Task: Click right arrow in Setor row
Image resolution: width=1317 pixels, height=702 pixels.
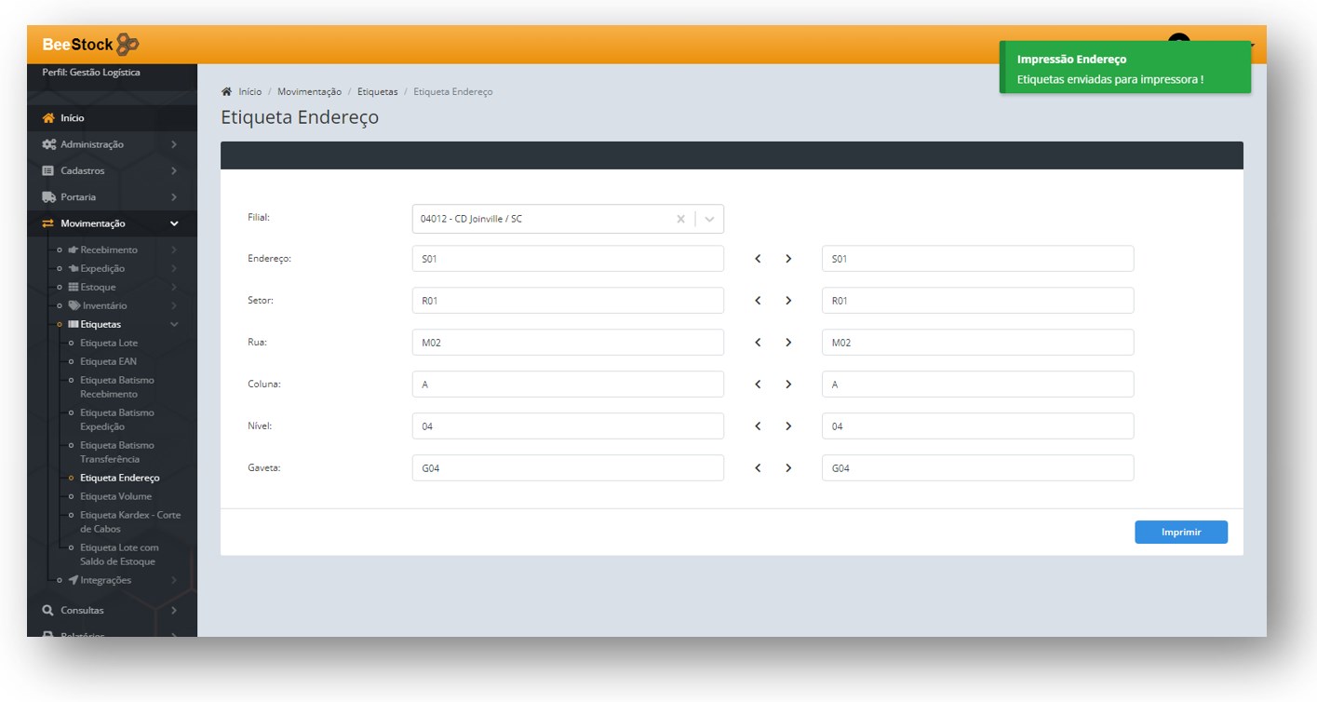Action: 788,301
